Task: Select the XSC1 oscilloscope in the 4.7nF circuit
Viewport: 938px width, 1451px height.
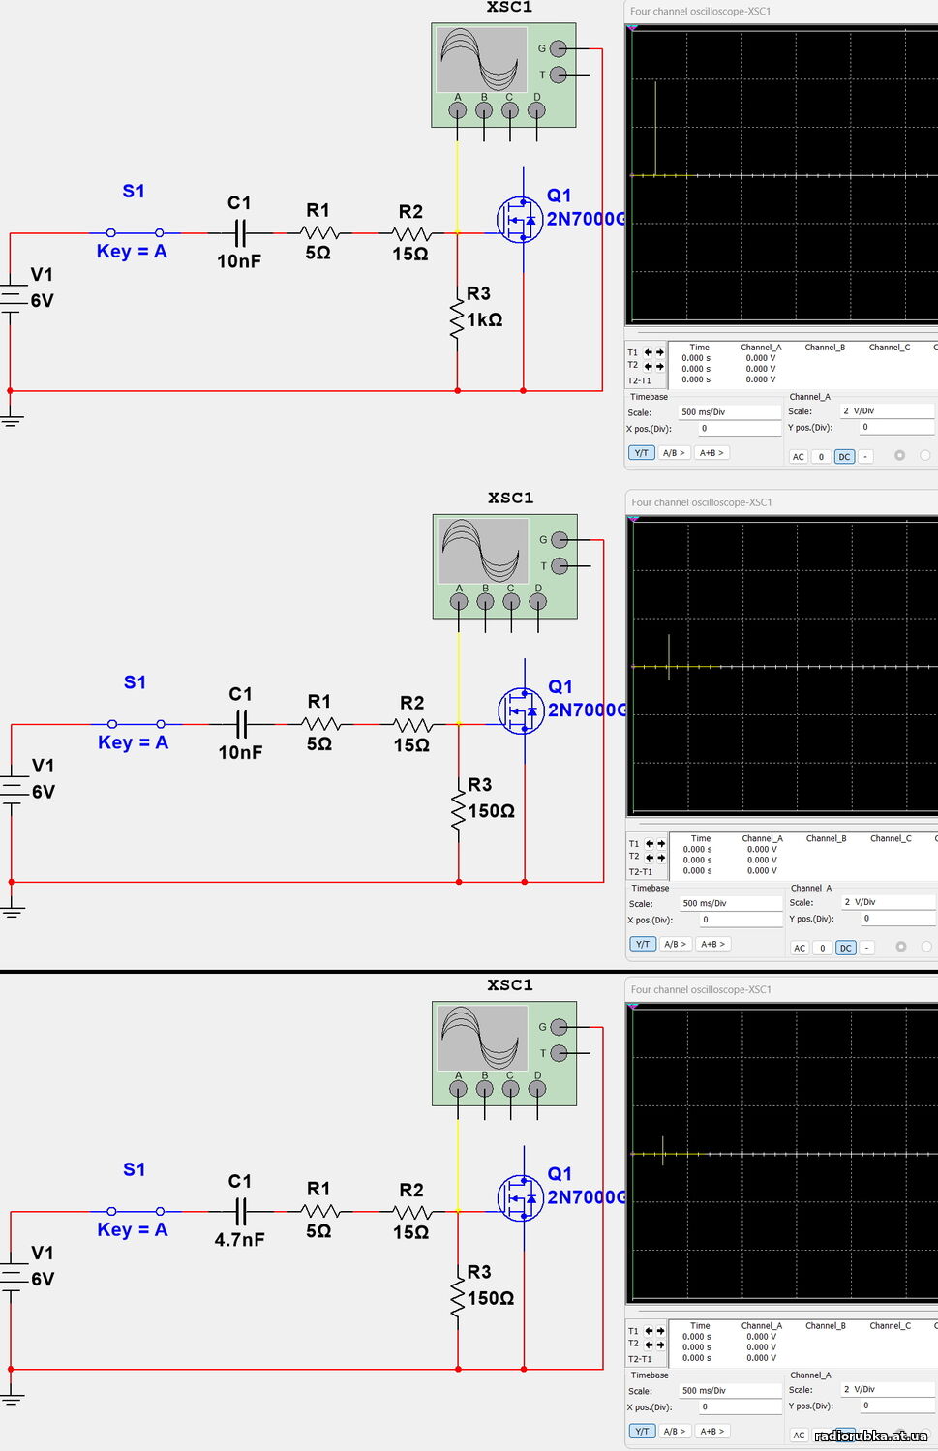Action: coord(503,1053)
